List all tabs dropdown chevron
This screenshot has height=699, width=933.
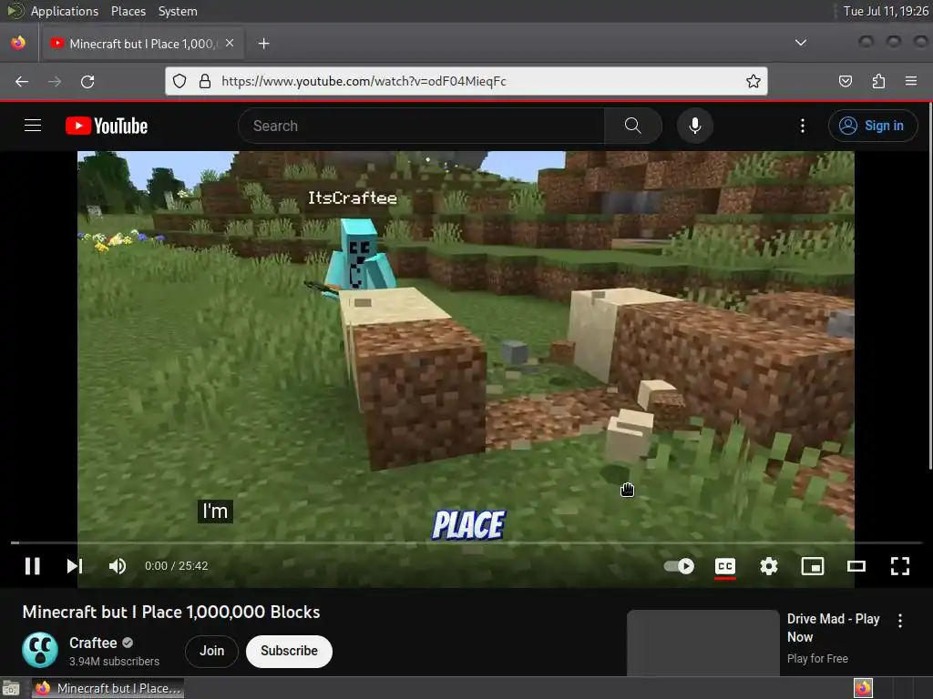coord(801,43)
